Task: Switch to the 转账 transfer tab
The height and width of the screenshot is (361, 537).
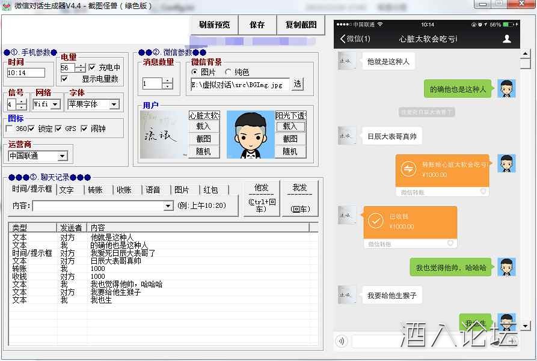Action: [x=95, y=190]
